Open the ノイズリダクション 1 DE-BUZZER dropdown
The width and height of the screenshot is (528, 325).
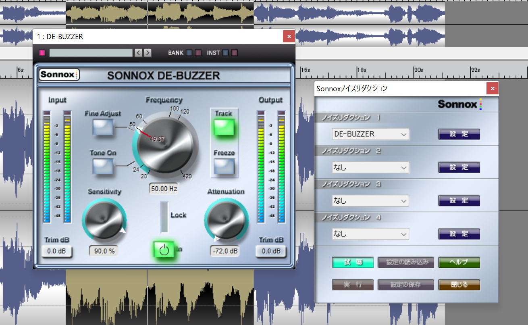click(370, 134)
